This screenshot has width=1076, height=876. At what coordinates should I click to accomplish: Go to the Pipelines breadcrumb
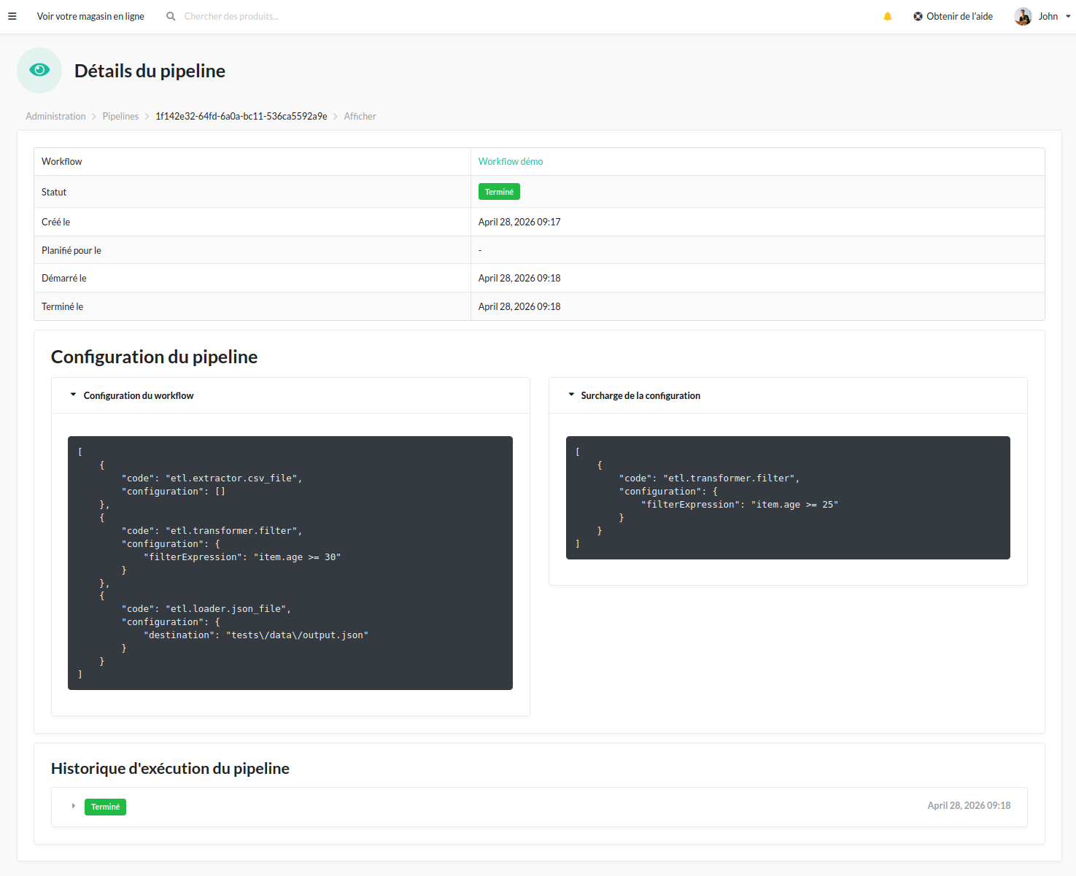120,116
